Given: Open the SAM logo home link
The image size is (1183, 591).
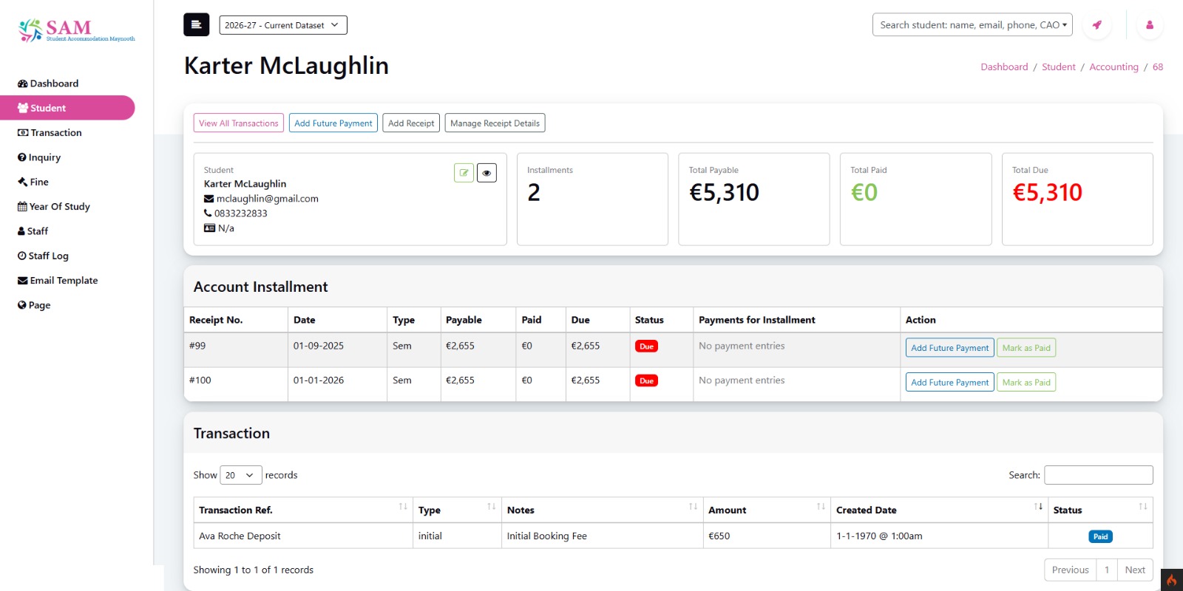Looking at the screenshot, I should [x=76, y=30].
